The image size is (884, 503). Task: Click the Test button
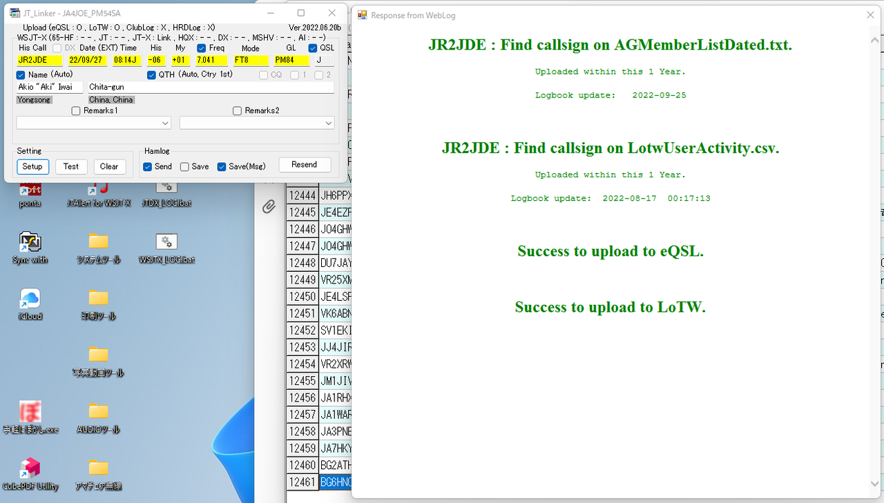(71, 166)
